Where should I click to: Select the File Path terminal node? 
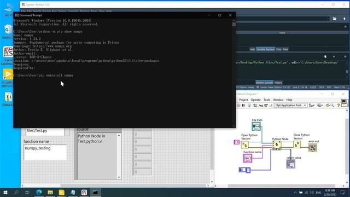[x=256, y=126]
